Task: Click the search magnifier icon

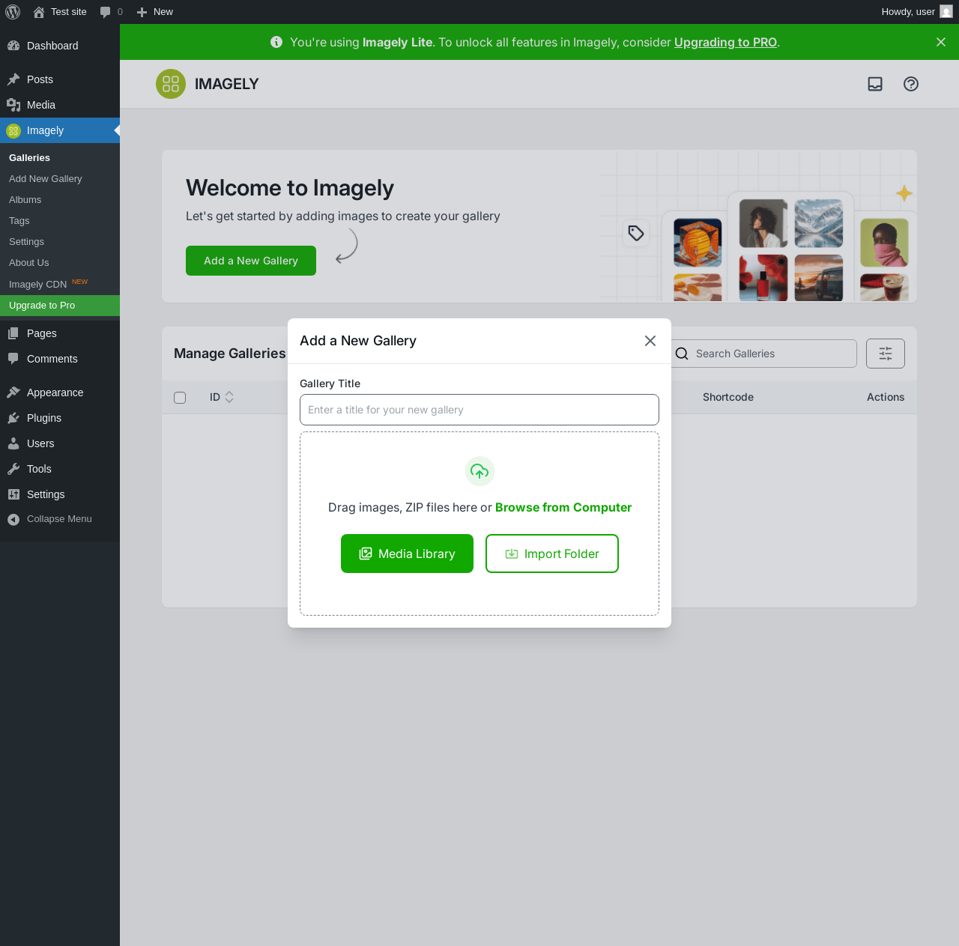Action: pos(682,354)
